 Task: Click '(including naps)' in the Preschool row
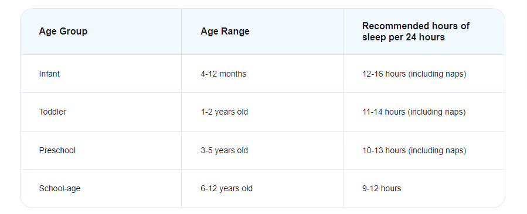pyautogui.click(x=437, y=151)
